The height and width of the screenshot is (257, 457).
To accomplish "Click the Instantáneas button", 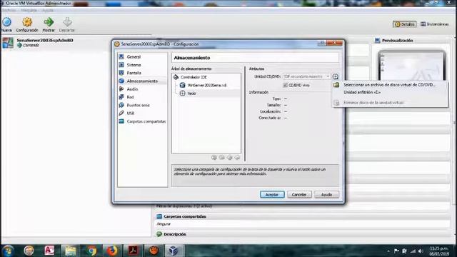I will tap(435, 24).
